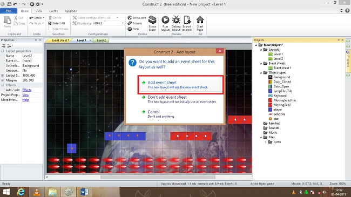
Task: Open Scirra.com link icon
Action: (x=130, y=18)
